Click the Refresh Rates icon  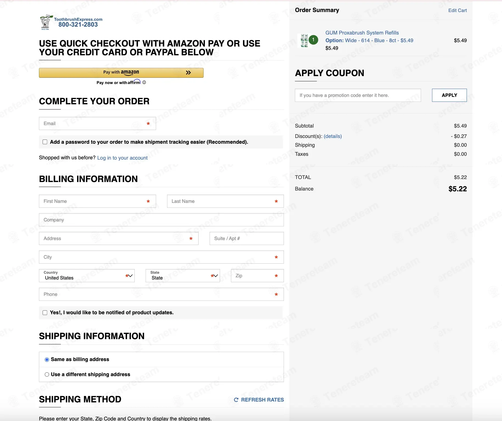point(236,400)
